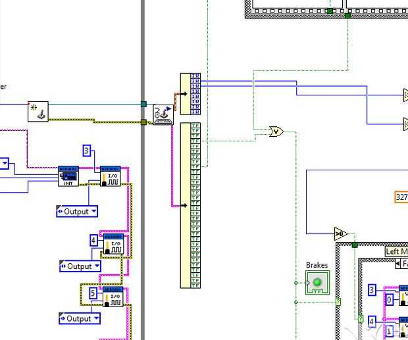Open the Output enum under pin 3 node

(x=77, y=211)
